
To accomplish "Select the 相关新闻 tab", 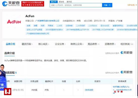I will point(127,44).
